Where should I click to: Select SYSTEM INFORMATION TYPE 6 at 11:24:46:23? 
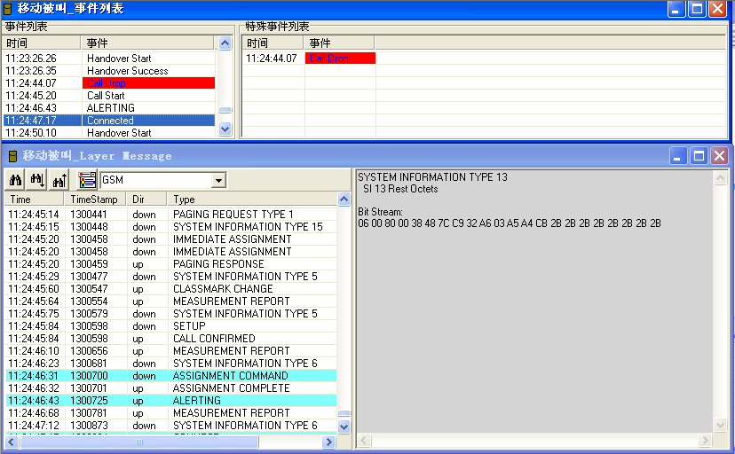(171, 364)
